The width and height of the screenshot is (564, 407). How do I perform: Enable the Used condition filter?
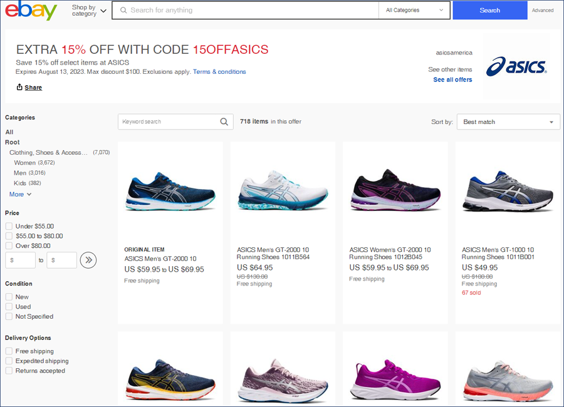pyautogui.click(x=9, y=306)
